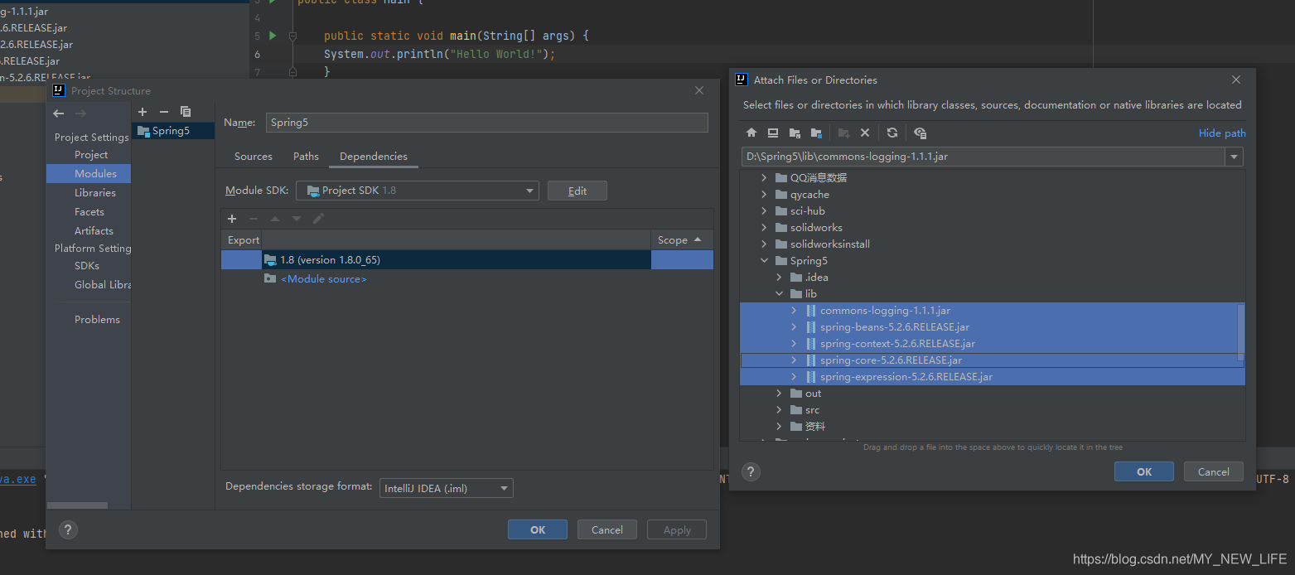Switch to Paths tab
The image size is (1295, 575).
tap(306, 156)
